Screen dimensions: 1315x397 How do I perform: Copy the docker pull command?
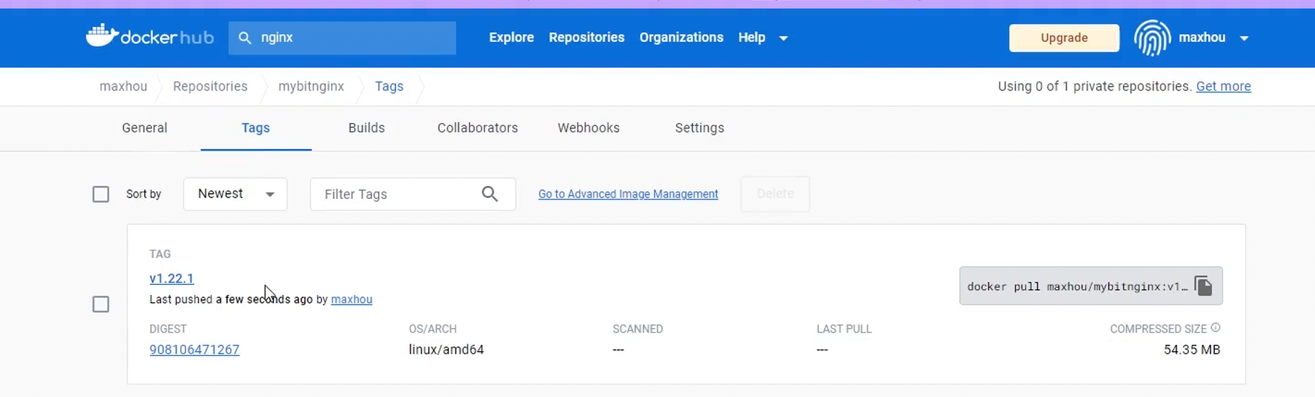click(1203, 286)
